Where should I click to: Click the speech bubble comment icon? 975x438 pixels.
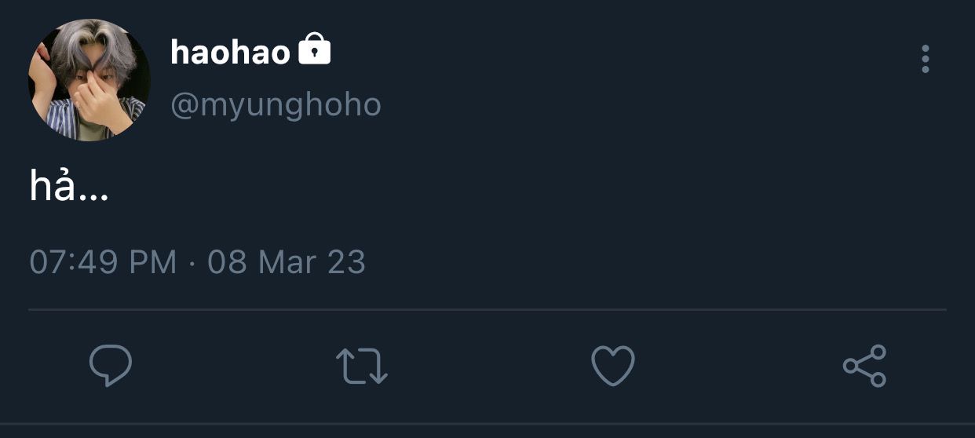110,366
